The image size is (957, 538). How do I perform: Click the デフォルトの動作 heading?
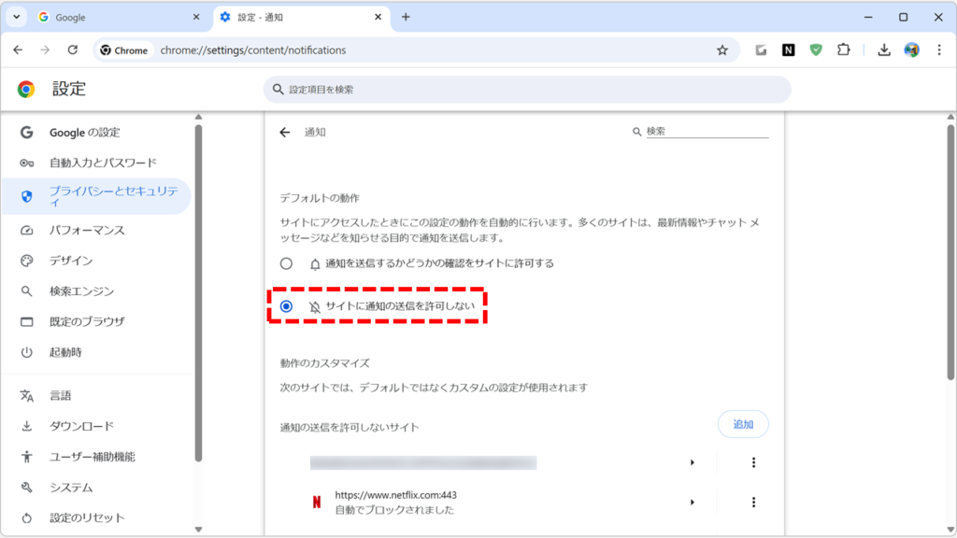click(320, 198)
